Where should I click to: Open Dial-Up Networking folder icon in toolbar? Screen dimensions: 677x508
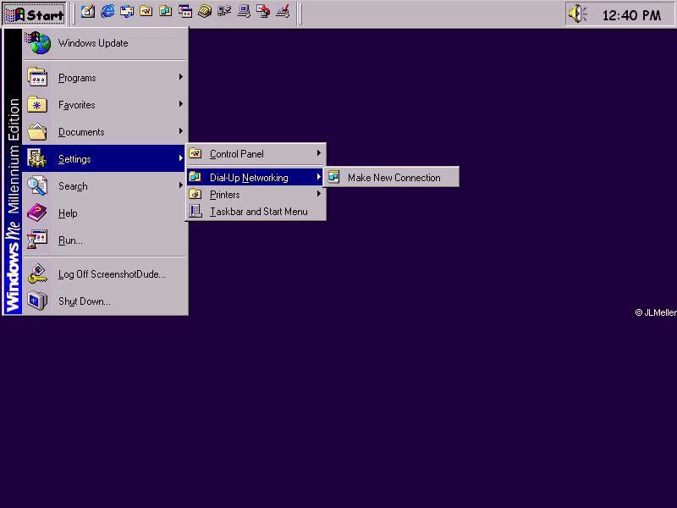coord(166,12)
